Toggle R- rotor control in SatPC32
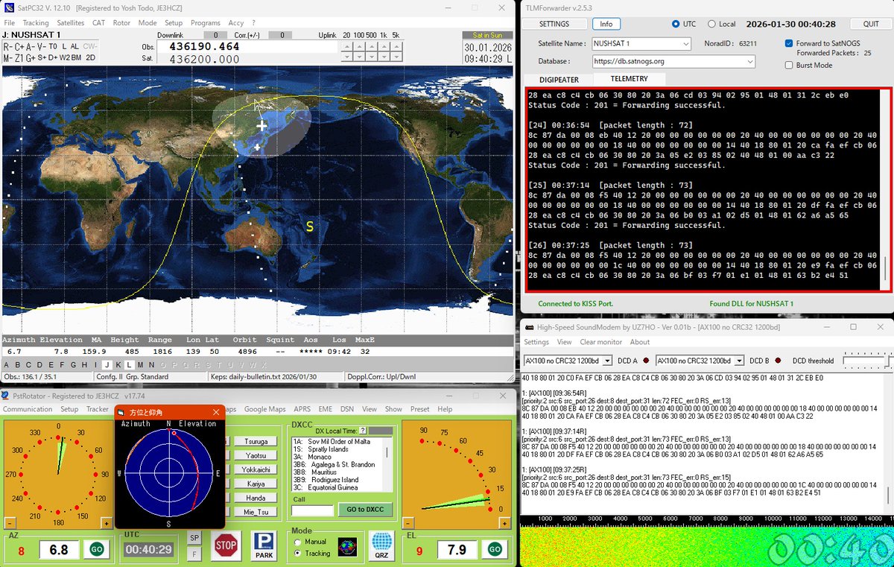Image resolution: width=894 pixels, height=567 pixels. tap(7, 46)
